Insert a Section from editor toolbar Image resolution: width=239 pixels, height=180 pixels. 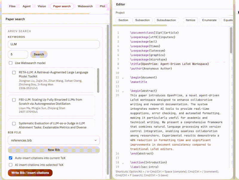[x=123, y=20]
